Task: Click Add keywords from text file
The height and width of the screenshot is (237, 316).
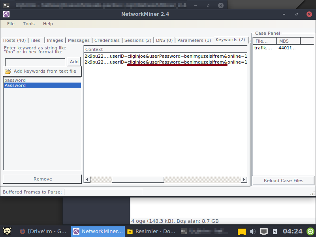Action: 43,71
